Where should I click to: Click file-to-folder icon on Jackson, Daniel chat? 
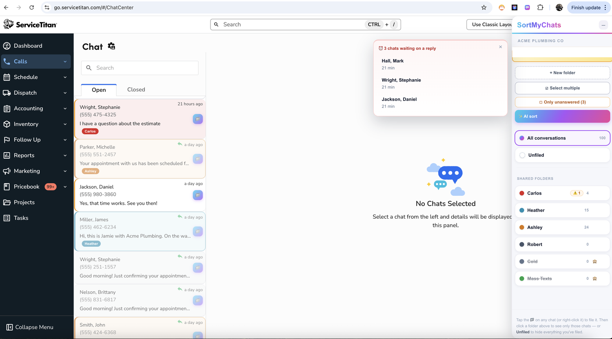[198, 195]
